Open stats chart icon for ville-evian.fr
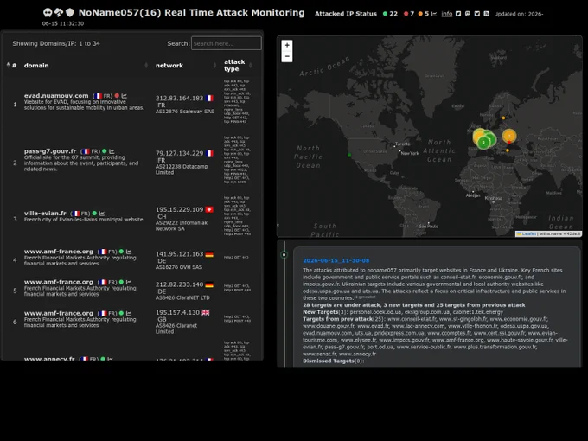Viewport: 588px width, 441px height. [x=102, y=214]
